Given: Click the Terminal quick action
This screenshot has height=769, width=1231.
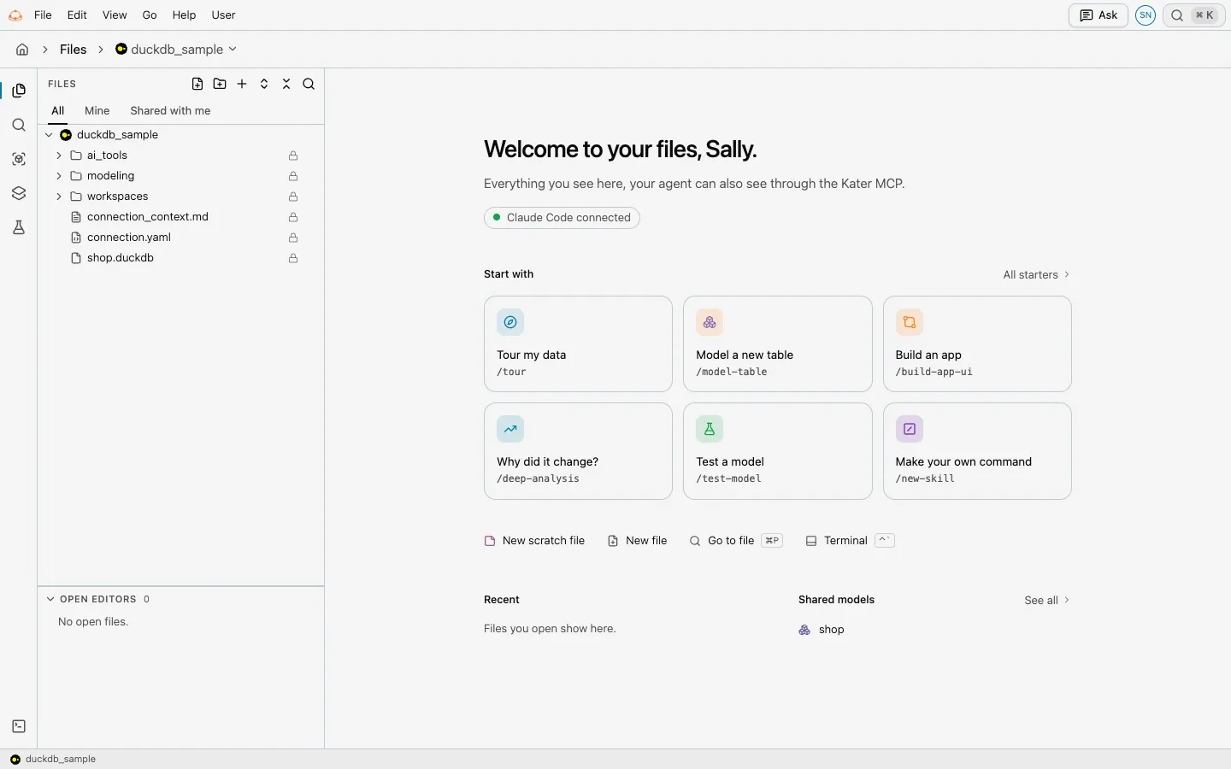Looking at the screenshot, I should tap(850, 541).
